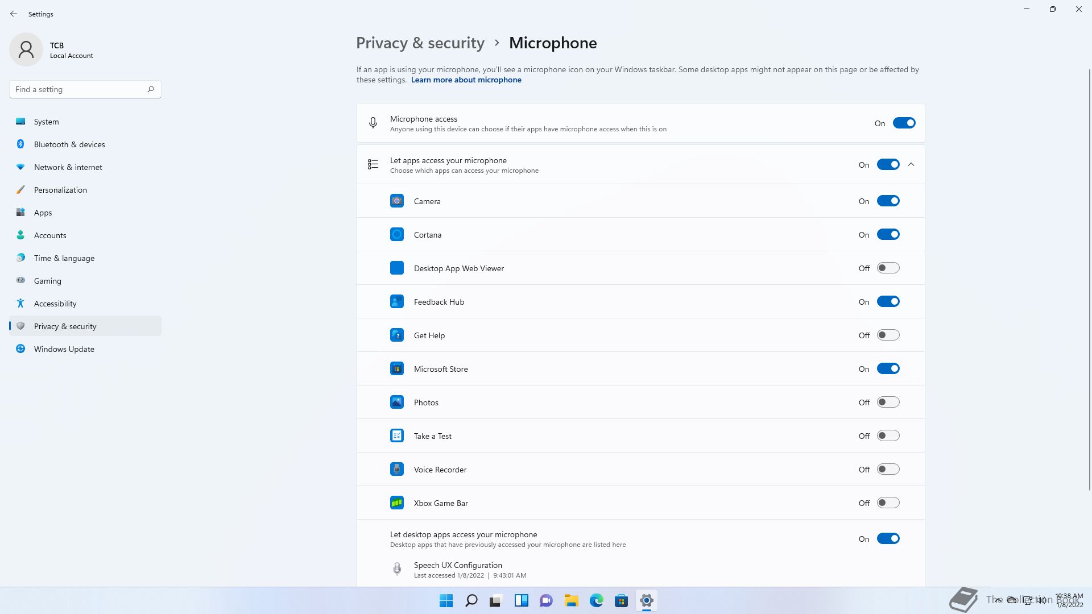Screen dimensions: 1092x614
Task: Open Network & internet category
Action: tap(85, 167)
